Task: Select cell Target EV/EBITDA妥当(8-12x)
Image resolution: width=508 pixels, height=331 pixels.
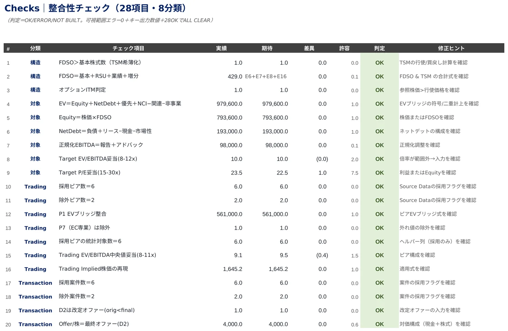Action: 98,159
